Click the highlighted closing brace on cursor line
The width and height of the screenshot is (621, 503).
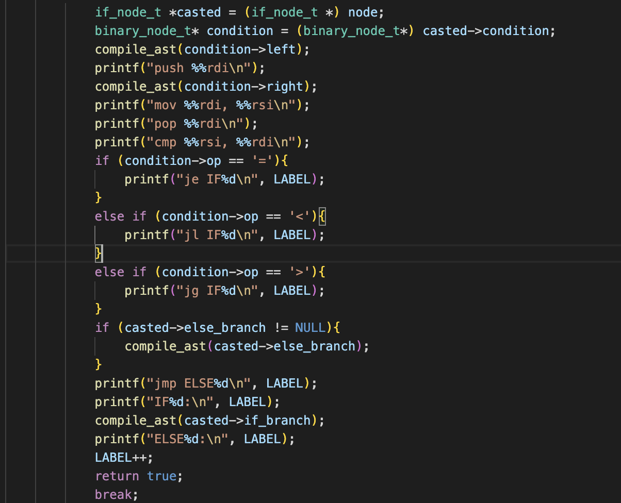(x=99, y=254)
